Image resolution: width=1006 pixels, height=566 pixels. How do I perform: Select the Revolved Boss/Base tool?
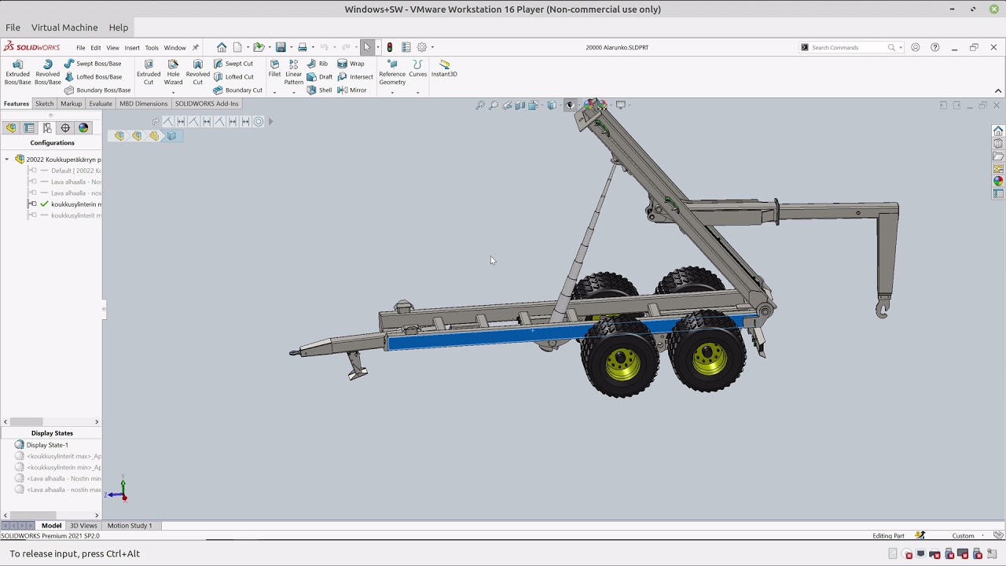coord(47,72)
